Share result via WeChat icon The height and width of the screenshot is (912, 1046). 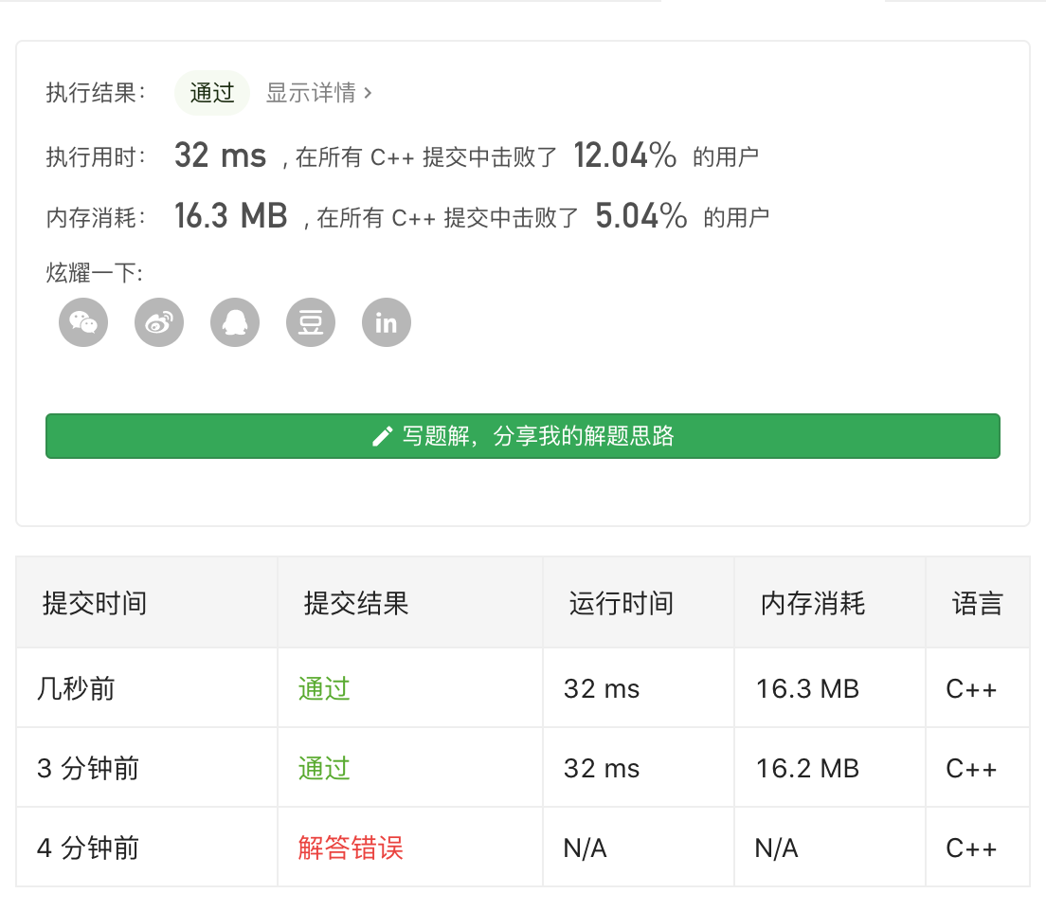coord(83,322)
